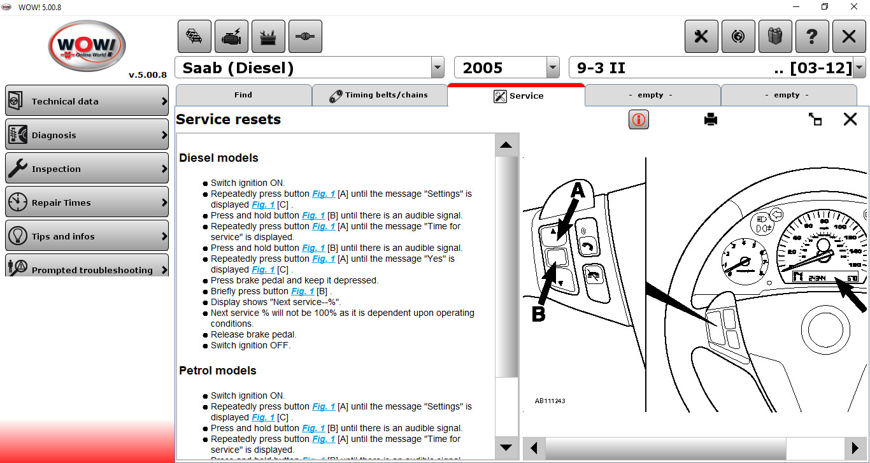Click the Tips and infos lightbulb icon
This screenshot has width=870, height=463.
[x=17, y=236]
